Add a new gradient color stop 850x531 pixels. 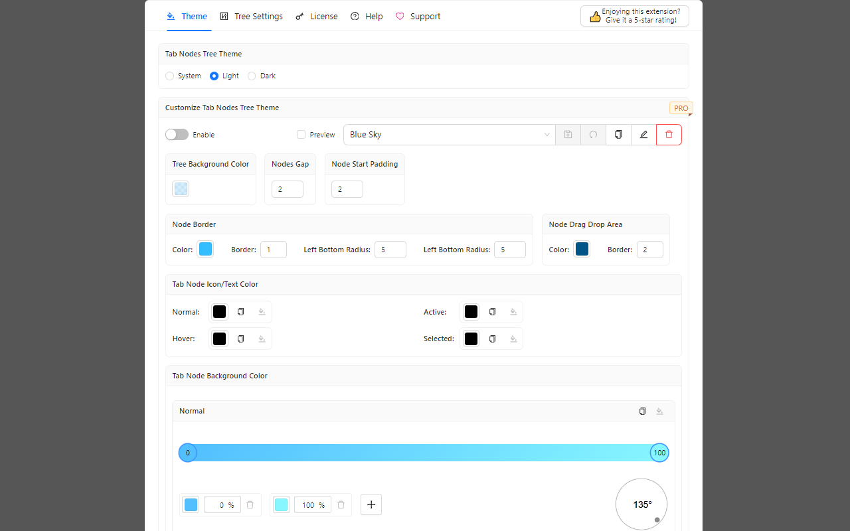[x=371, y=504]
